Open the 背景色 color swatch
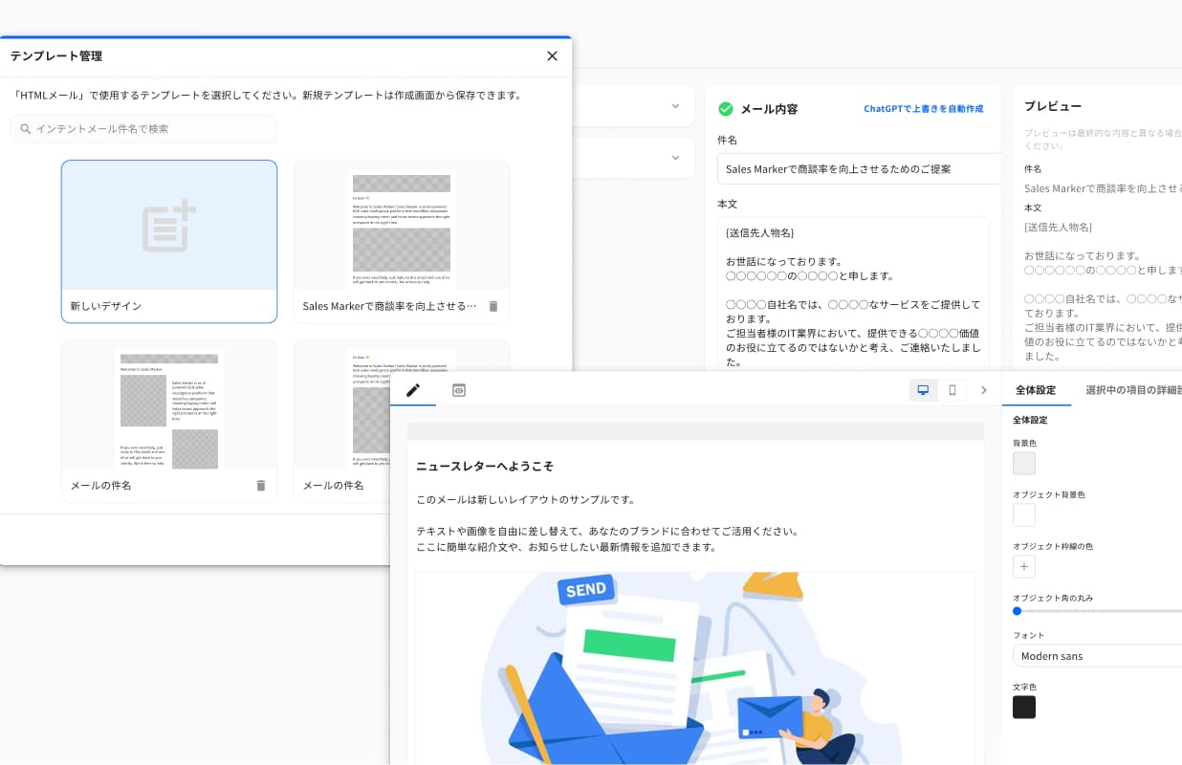The width and height of the screenshot is (1182, 765). [x=1024, y=463]
